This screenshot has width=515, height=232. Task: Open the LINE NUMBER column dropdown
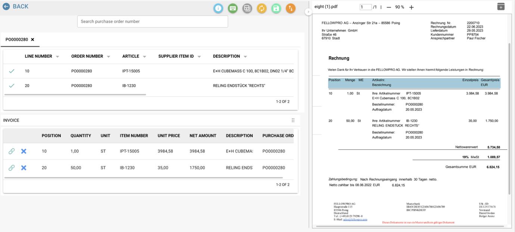pyautogui.click(x=57, y=57)
